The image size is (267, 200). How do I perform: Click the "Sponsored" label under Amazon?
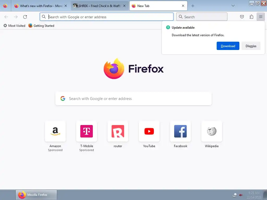pyautogui.click(x=55, y=150)
